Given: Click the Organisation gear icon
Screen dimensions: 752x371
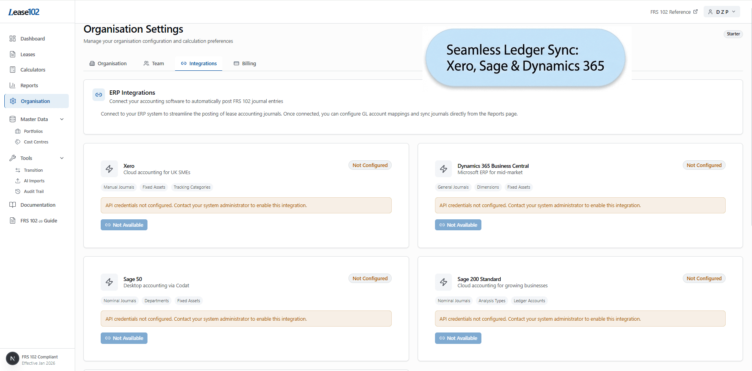Looking at the screenshot, I should pyautogui.click(x=13, y=101).
